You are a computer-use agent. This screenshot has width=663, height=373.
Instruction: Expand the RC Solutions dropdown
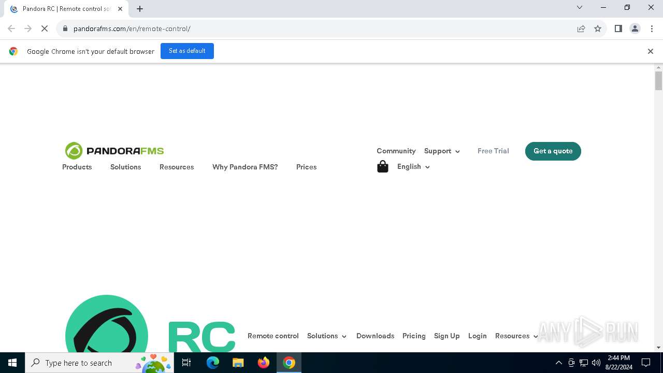pyautogui.click(x=327, y=336)
